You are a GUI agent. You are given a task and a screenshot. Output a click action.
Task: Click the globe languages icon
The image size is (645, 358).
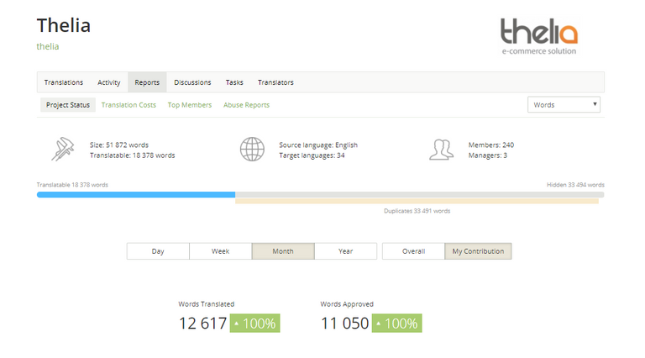click(x=252, y=149)
